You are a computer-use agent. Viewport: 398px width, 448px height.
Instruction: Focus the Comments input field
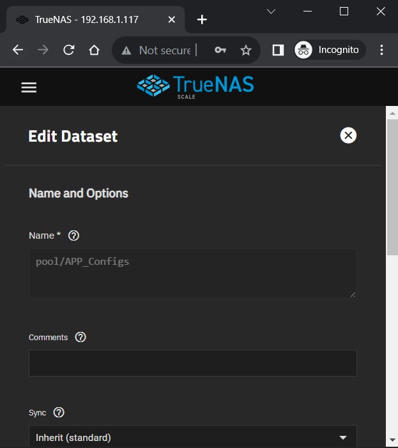[x=193, y=363]
